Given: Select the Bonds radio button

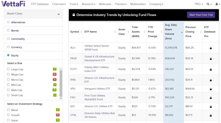Looking at the screenshot, I should pos(8,30).
